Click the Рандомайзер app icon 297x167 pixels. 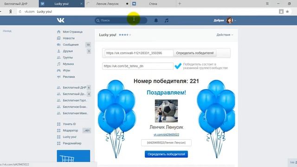point(59,143)
